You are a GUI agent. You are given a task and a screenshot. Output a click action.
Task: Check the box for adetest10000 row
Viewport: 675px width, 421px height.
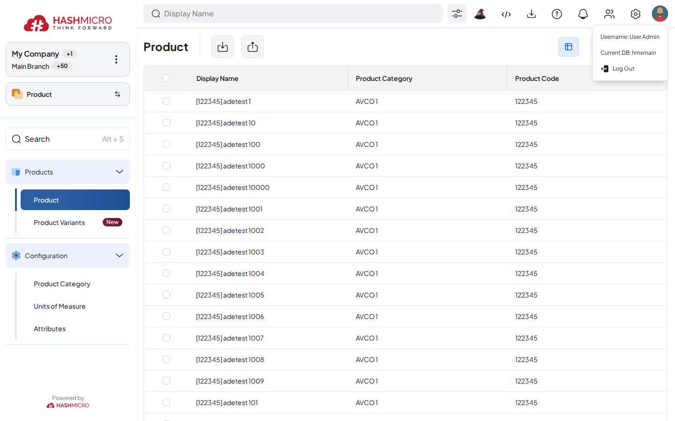click(166, 187)
